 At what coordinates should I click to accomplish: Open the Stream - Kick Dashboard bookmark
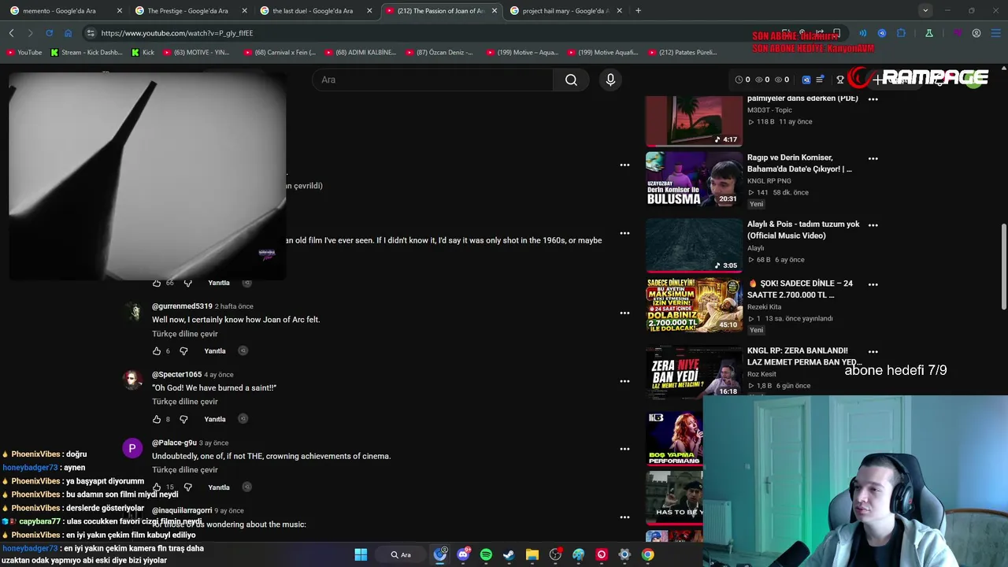pyautogui.click(x=87, y=52)
